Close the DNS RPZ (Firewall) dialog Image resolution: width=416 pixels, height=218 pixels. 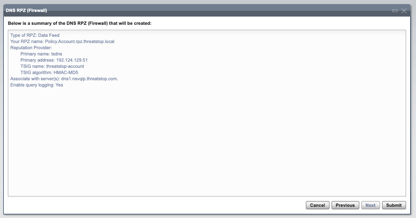point(404,11)
